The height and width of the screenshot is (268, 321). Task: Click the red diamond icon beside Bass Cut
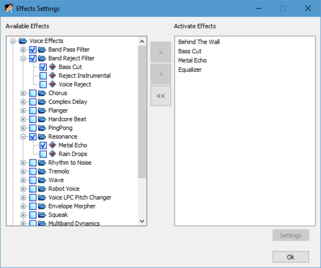click(52, 67)
